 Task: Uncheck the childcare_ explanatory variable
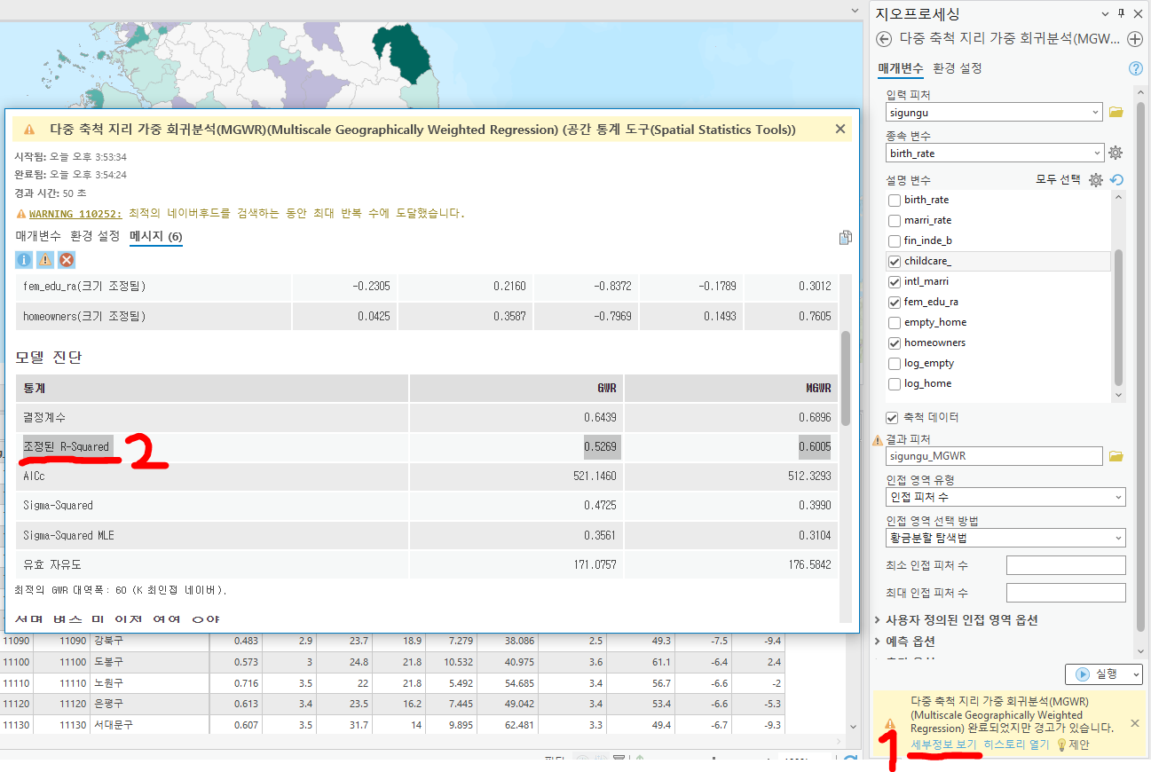click(894, 261)
